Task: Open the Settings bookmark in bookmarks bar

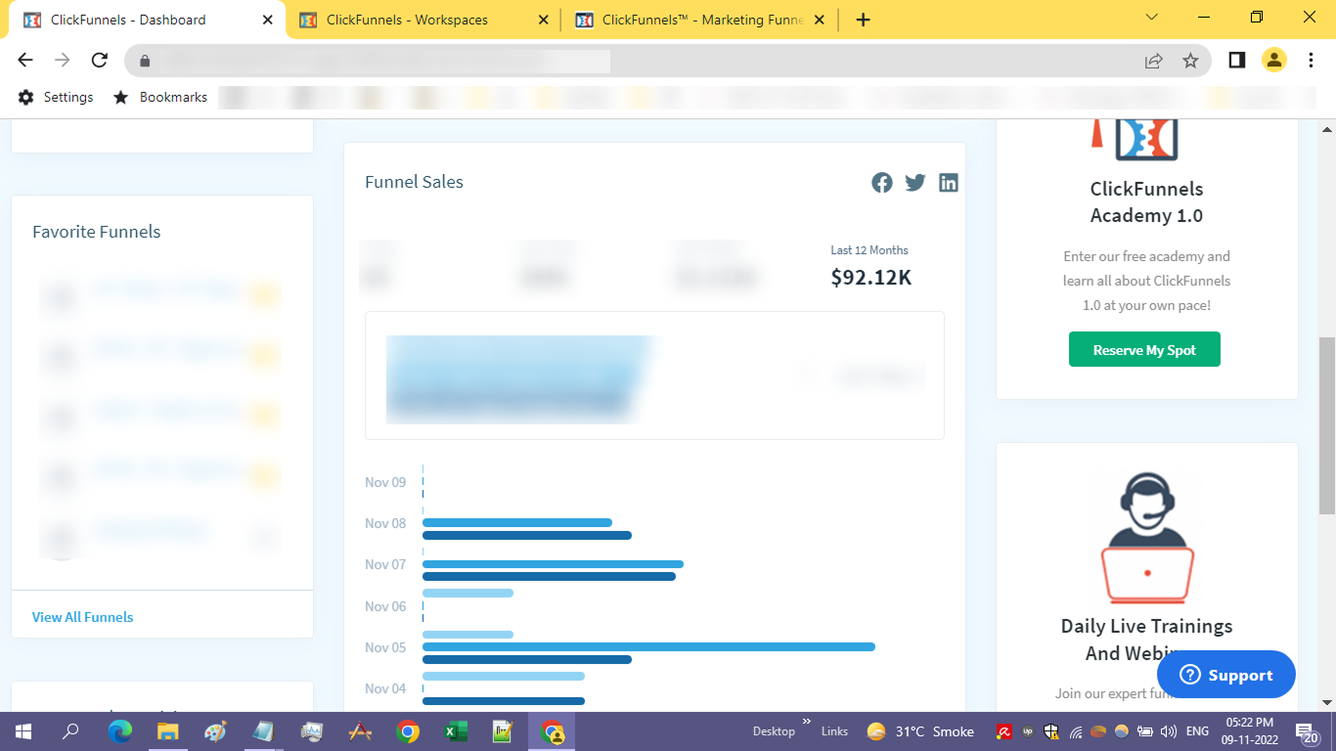Action: (x=57, y=97)
